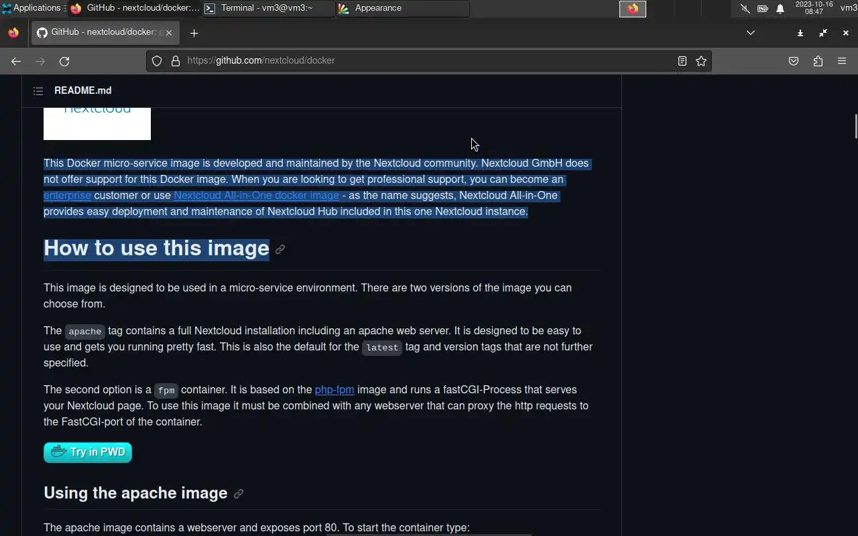Click the panel date and time clock
The height and width of the screenshot is (536, 858).
click(814, 8)
